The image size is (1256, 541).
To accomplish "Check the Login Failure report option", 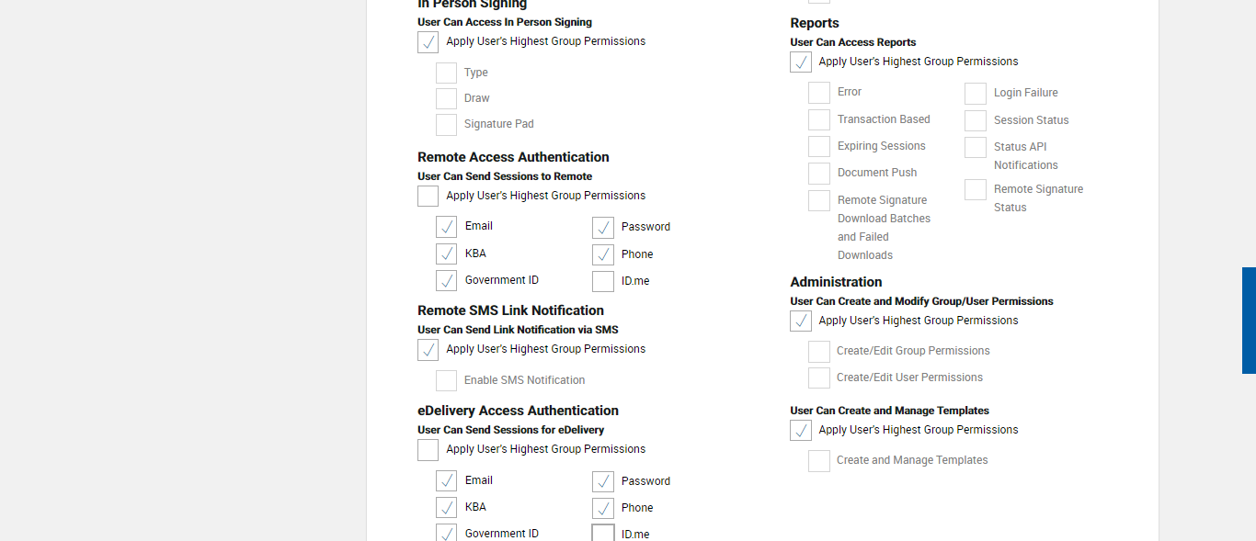I will 976,94.
